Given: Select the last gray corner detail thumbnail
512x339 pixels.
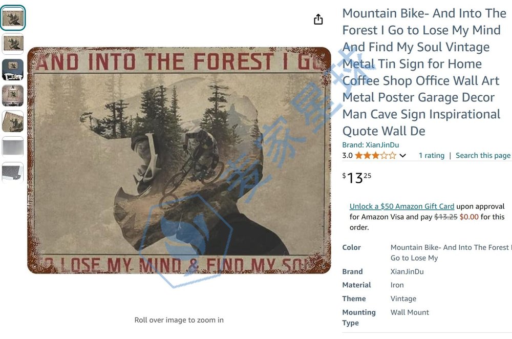Looking at the screenshot, I should pos(13,172).
